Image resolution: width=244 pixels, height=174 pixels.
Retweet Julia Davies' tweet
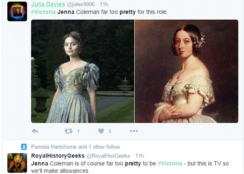click(69, 131)
